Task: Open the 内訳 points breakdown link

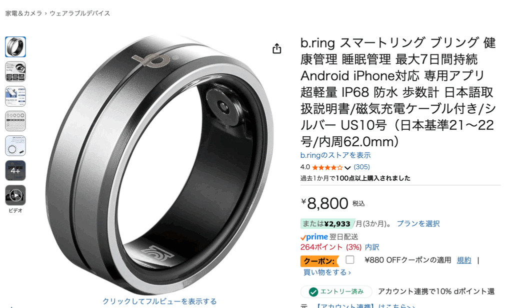Action: pyautogui.click(x=372, y=247)
